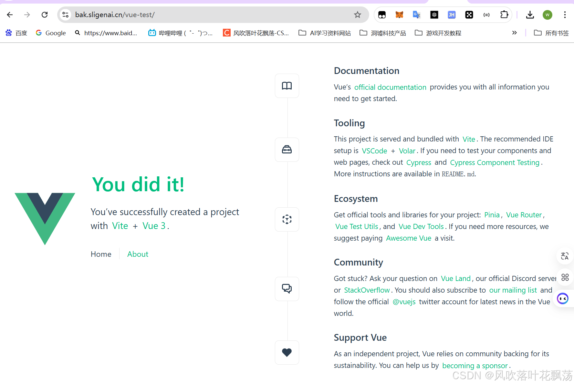Image resolution: width=574 pixels, height=385 pixels.
Task: Click the Tooling toolbox icon
Action: [x=287, y=150]
